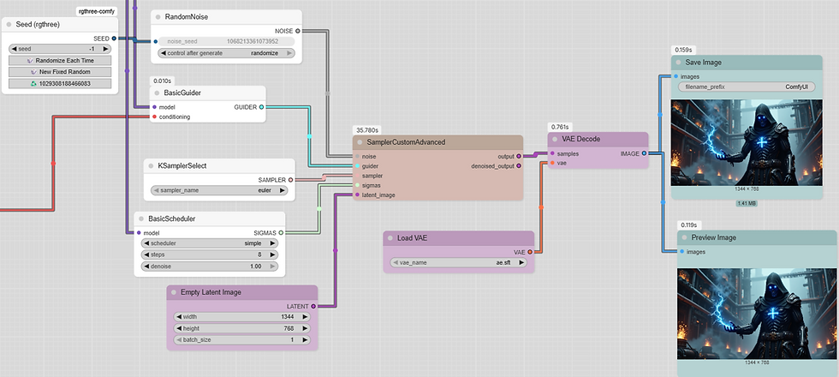This screenshot has width=839, height=377.
Task: Click the Randomize Each Time button
Action: point(60,61)
